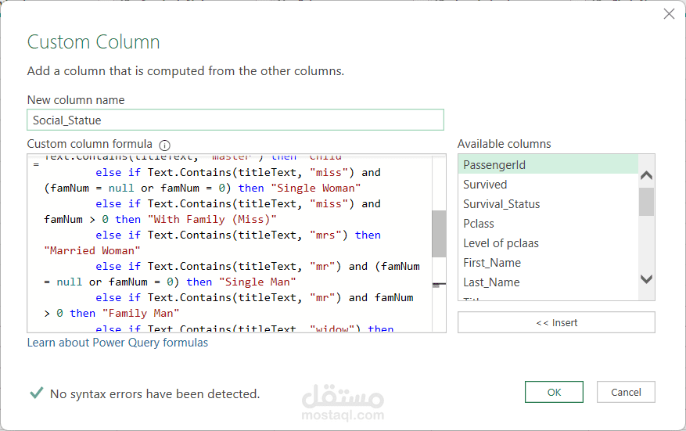The width and height of the screenshot is (686, 431).
Task: Close the Custom Column dialog
Action: (x=669, y=14)
